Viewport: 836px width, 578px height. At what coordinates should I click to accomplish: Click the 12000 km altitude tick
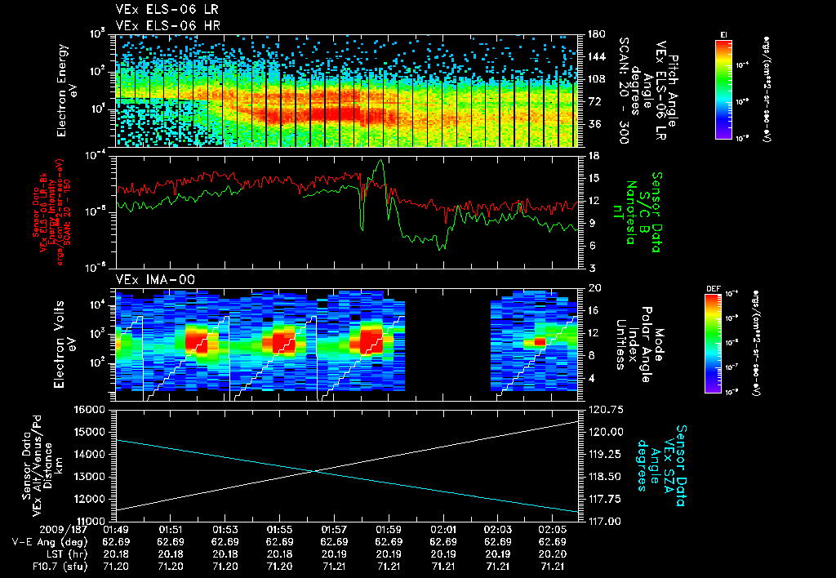pos(90,499)
